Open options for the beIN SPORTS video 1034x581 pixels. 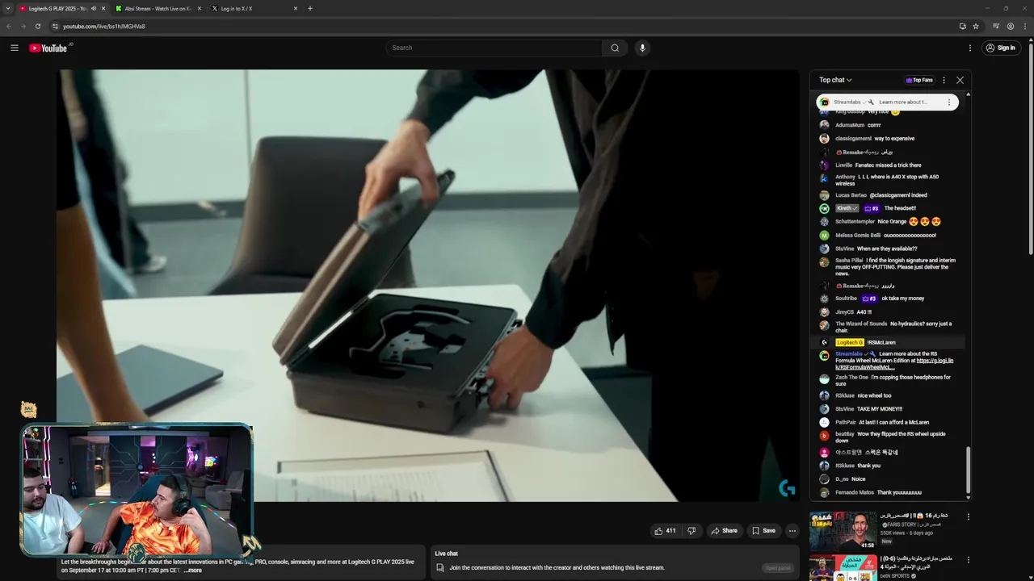point(969,559)
